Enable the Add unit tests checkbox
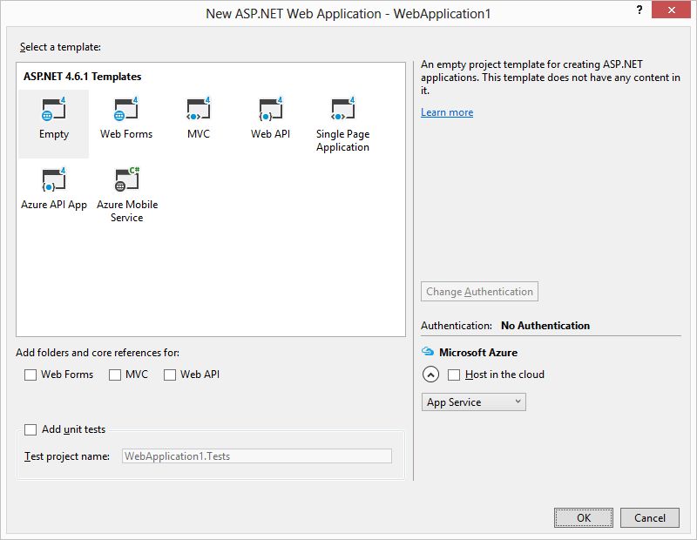This screenshot has height=540, width=697. (30, 429)
